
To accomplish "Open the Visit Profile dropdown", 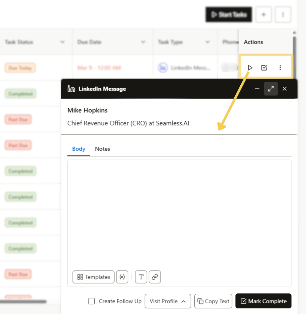I will (x=168, y=301).
